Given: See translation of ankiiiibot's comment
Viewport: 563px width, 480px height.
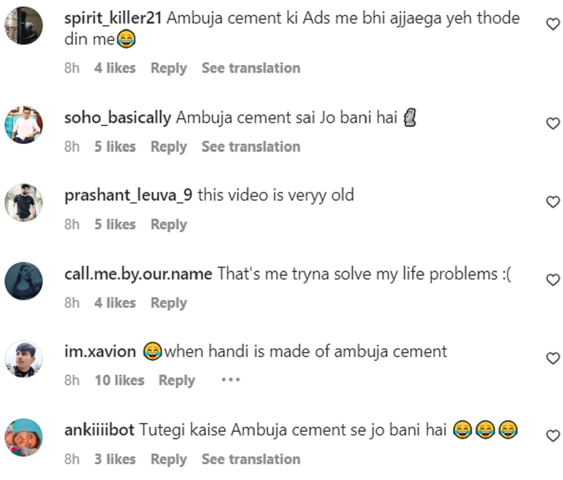Looking at the screenshot, I should pyautogui.click(x=251, y=459).
